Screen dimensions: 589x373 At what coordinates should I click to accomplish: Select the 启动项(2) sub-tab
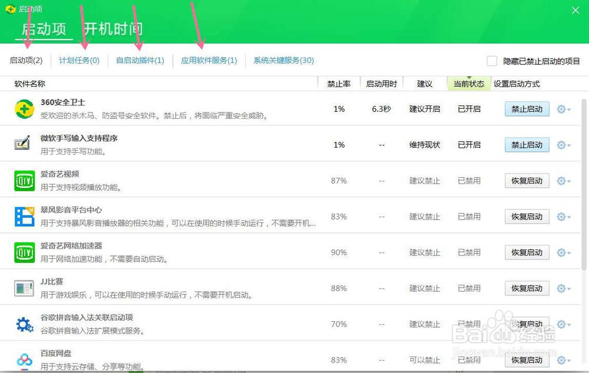tap(26, 61)
